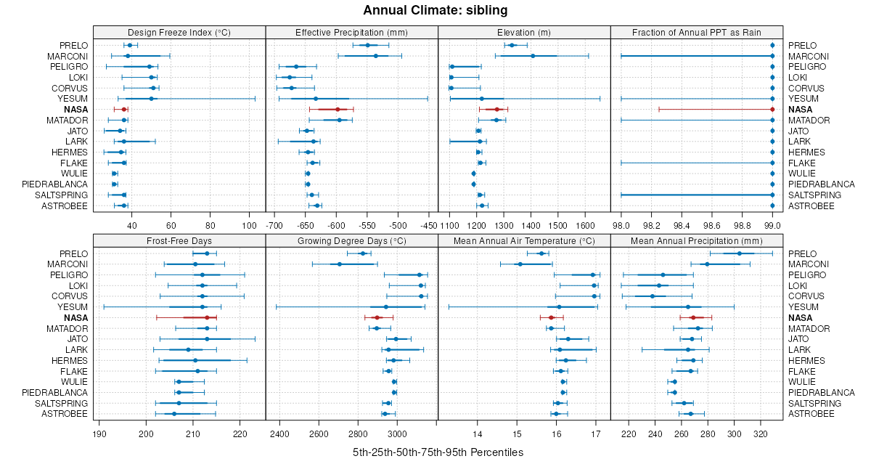Click the PRELO median dot in Mean Annual Precipitation
Viewport: 871px width, 472px height.
pyautogui.click(x=739, y=253)
